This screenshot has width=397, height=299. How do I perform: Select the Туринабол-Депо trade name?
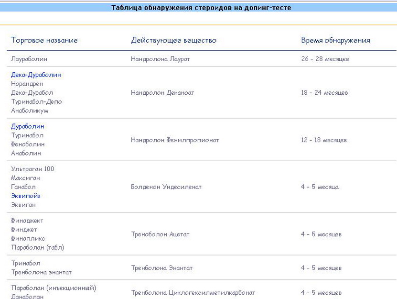coord(36,101)
